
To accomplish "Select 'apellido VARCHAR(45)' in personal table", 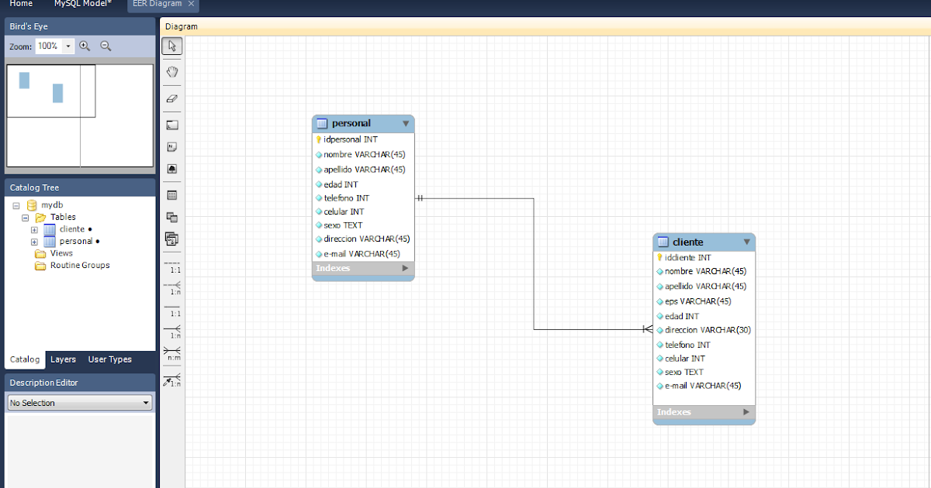I will point(363,169).
